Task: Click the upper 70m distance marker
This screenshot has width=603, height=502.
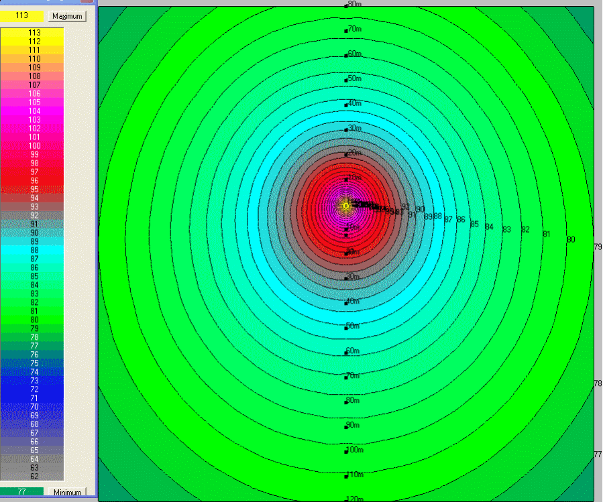Action: point(353,29)
